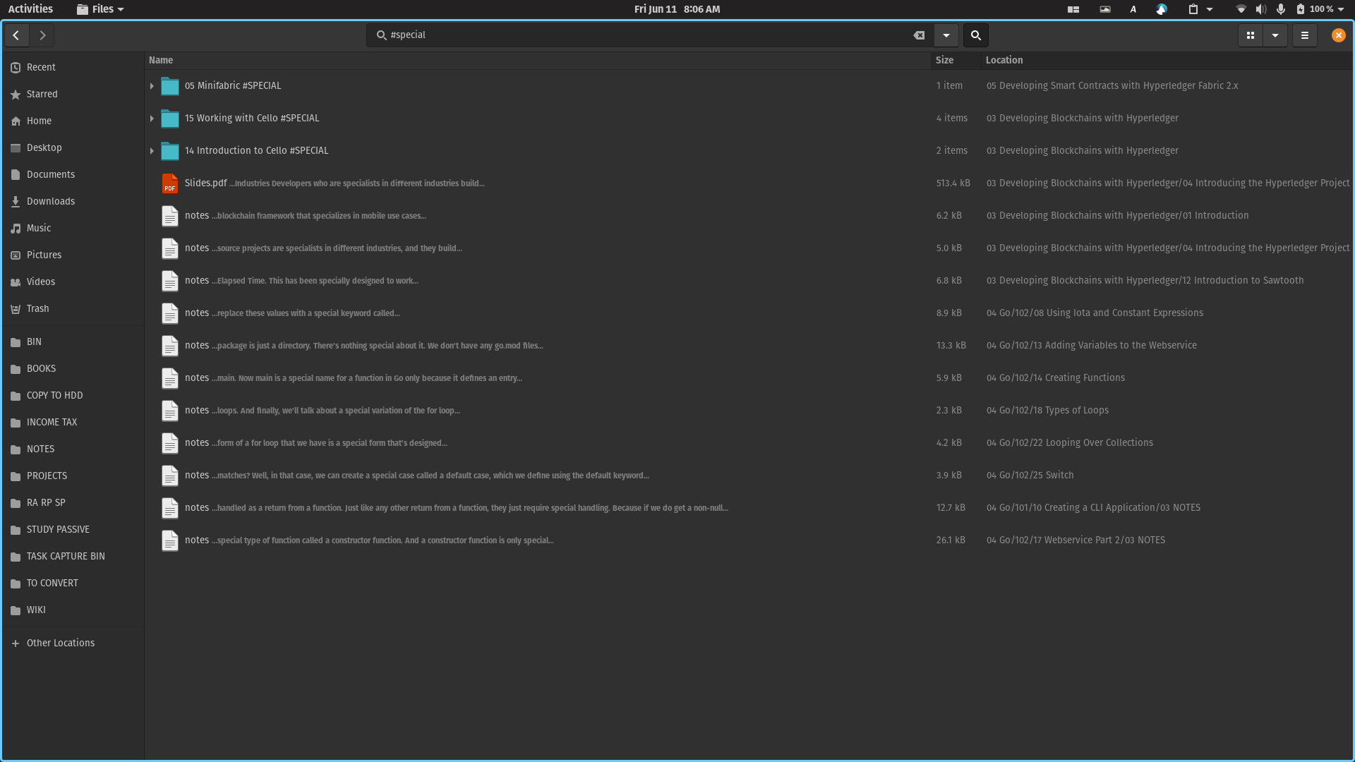Switch to grid view
The width and height of the screenshot is (1355, 762).
click(x=1251, y=35)
